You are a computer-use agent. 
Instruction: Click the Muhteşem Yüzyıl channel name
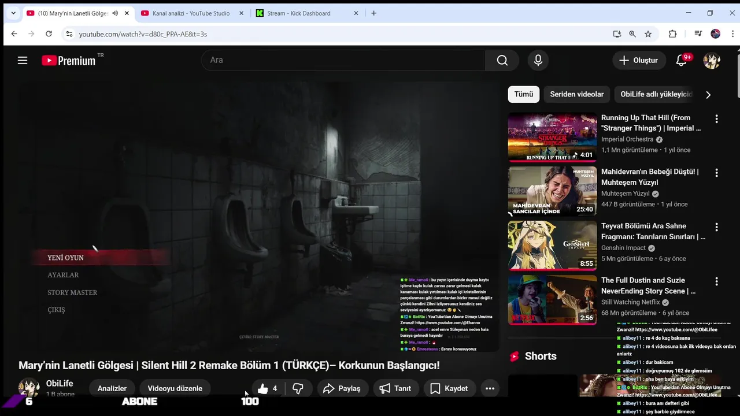(x=626, y=194)
